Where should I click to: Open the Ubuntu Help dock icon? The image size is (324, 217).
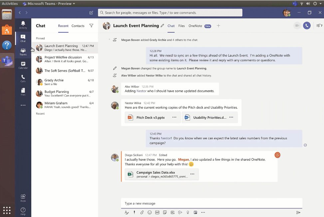click(7, 45)
